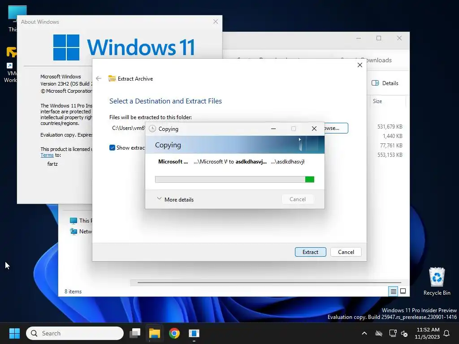This screenshot has width=459, height=344.
Task: Maximize the File Explorer window
Action: [379, 38]
